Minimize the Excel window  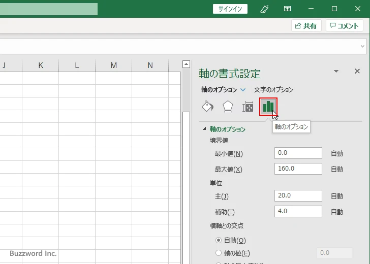click(311, 9)
